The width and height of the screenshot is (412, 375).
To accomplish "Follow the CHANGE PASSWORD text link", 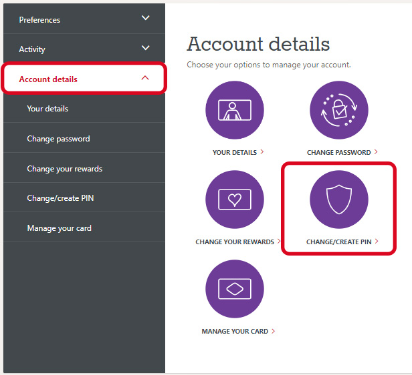I will click(x=338, y=153).
